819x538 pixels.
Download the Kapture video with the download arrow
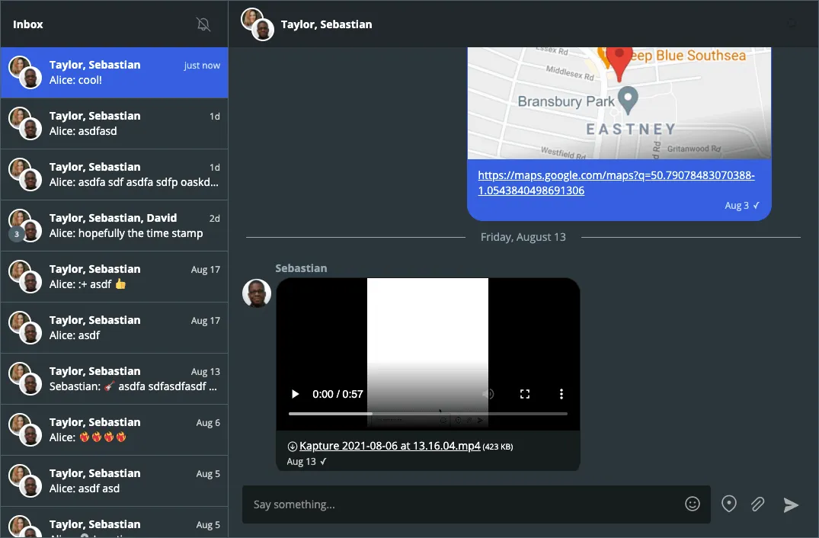290,446
